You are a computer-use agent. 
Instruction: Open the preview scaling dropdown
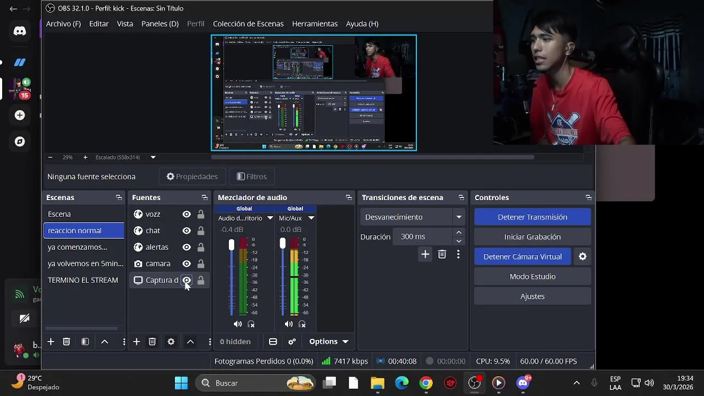pos(153,157)
